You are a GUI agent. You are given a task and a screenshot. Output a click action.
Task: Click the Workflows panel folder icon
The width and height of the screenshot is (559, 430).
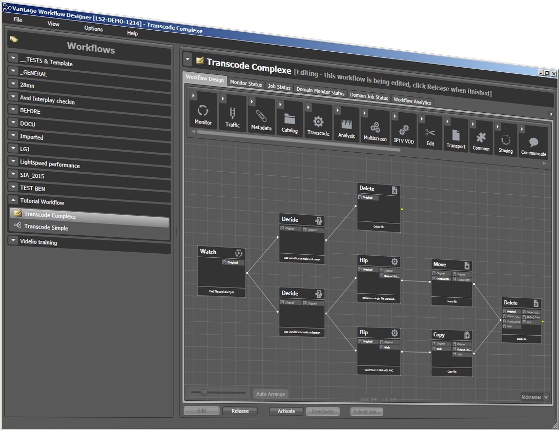[14, 39]
